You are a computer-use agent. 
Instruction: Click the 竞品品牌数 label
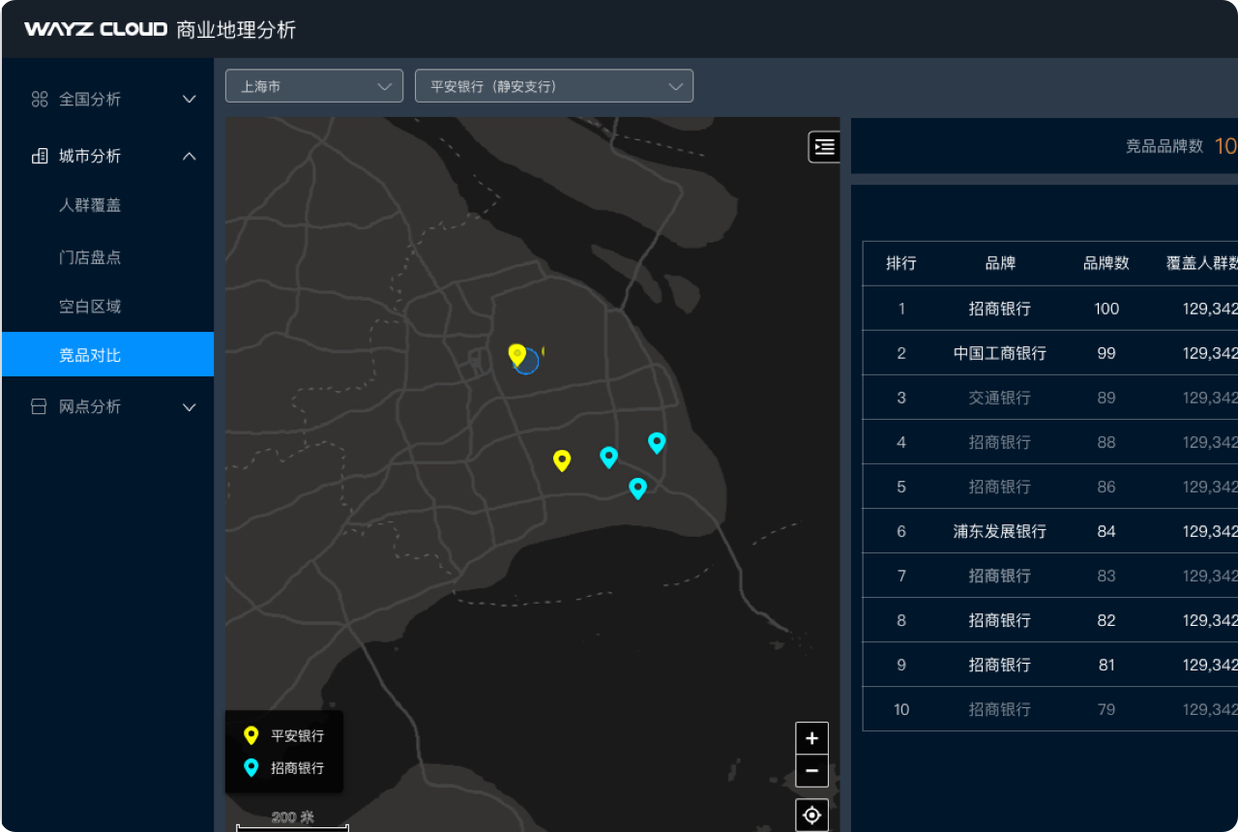pyautogui.click(x=1164, y=146)
